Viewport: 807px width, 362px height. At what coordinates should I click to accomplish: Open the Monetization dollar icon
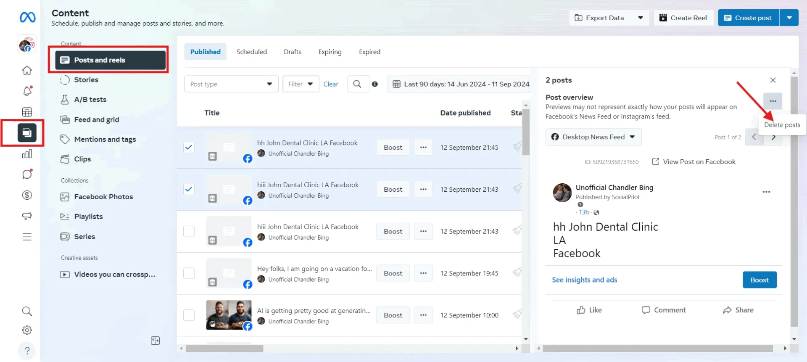[x=27, y=195]
